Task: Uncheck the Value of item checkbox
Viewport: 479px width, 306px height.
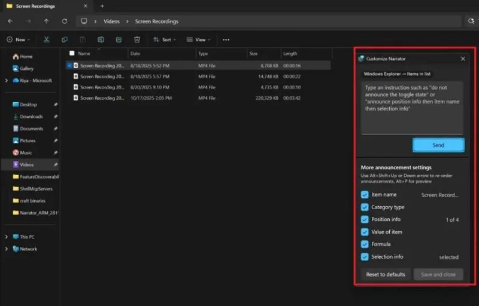Action: coord(365,232)
